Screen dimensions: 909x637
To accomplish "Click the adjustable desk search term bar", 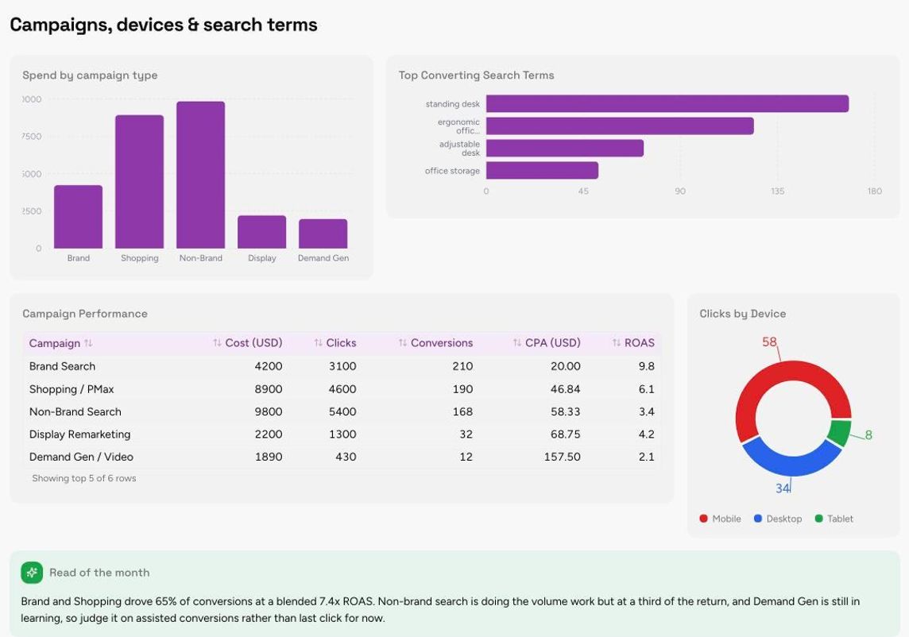I will click(565, 148).
